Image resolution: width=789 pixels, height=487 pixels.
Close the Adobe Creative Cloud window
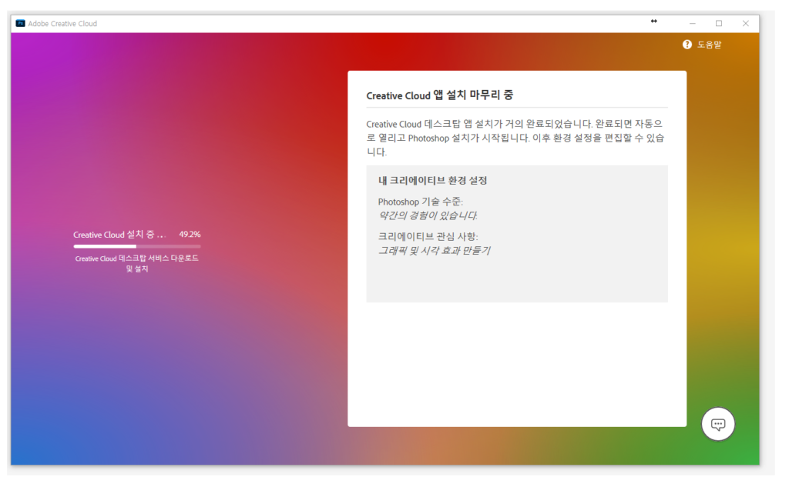(745, 24)
